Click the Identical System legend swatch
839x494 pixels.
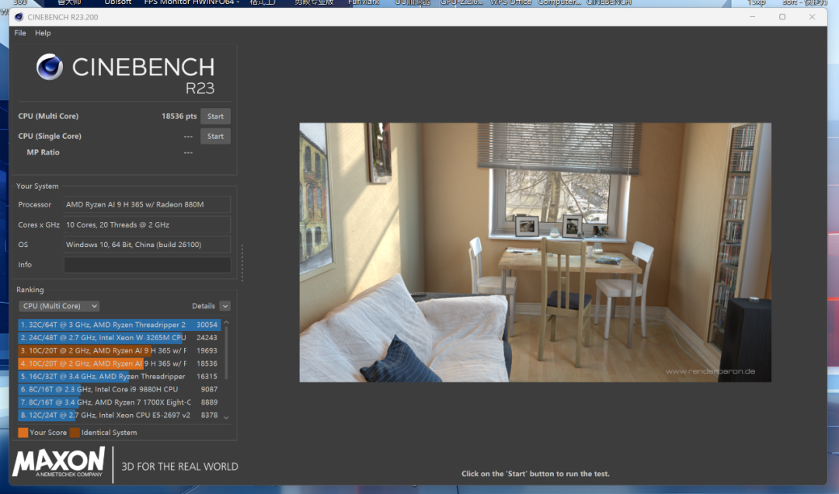click(75, 433)
